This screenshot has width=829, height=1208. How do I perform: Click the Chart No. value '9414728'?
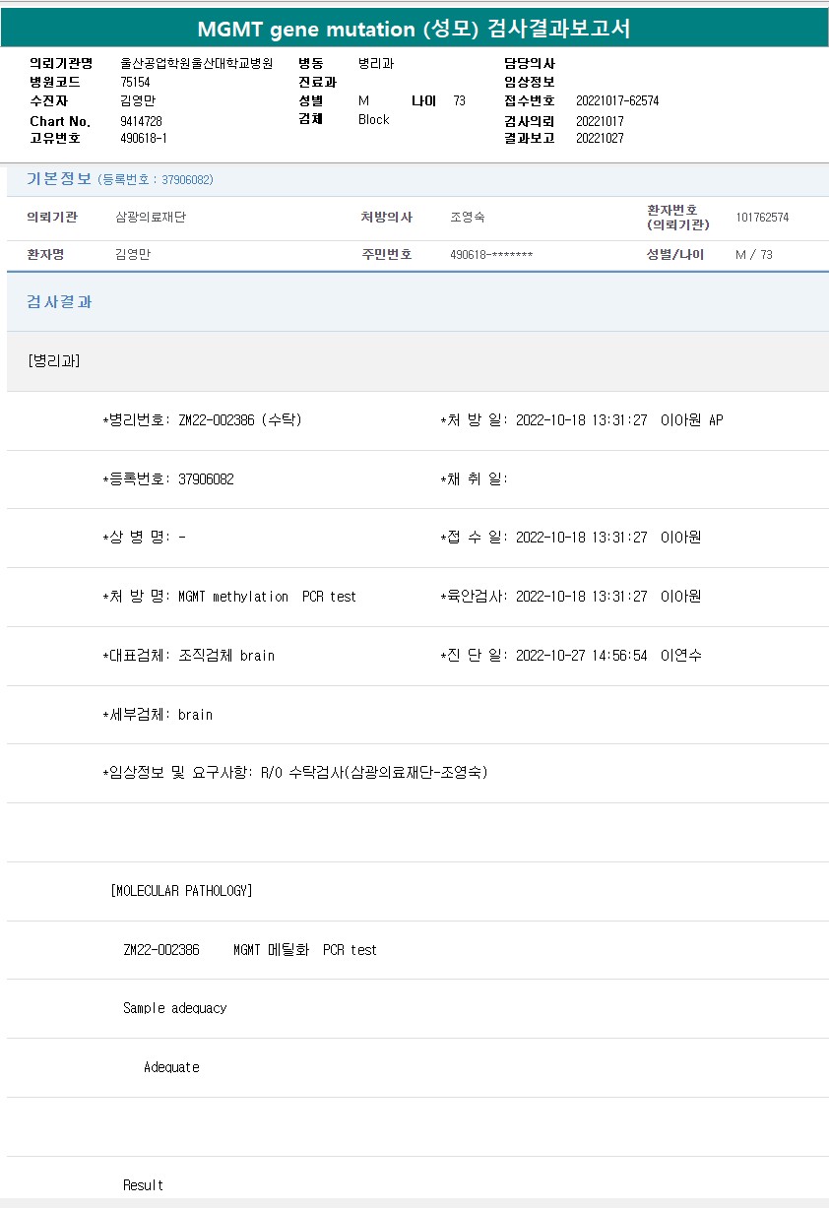coord(141,121)
